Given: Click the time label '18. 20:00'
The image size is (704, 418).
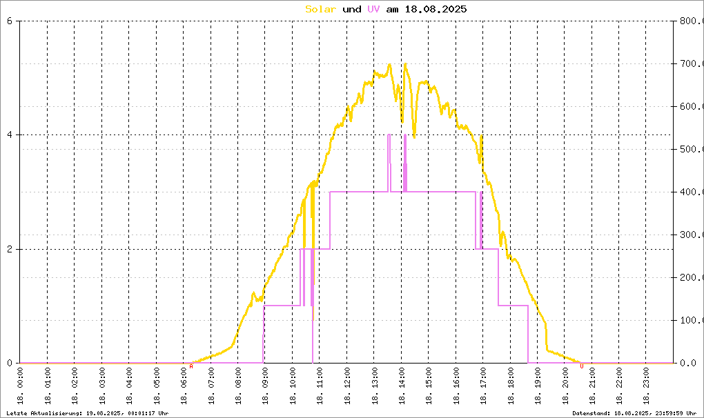Looking at the screenshot, I should [565, 386].
